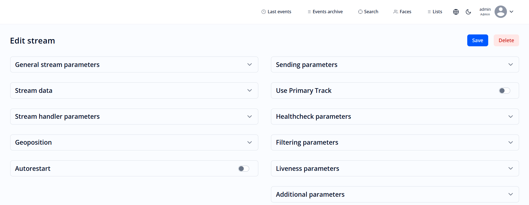
Task: Toggle dark mode with the moon icon
Action: point(468,12)
